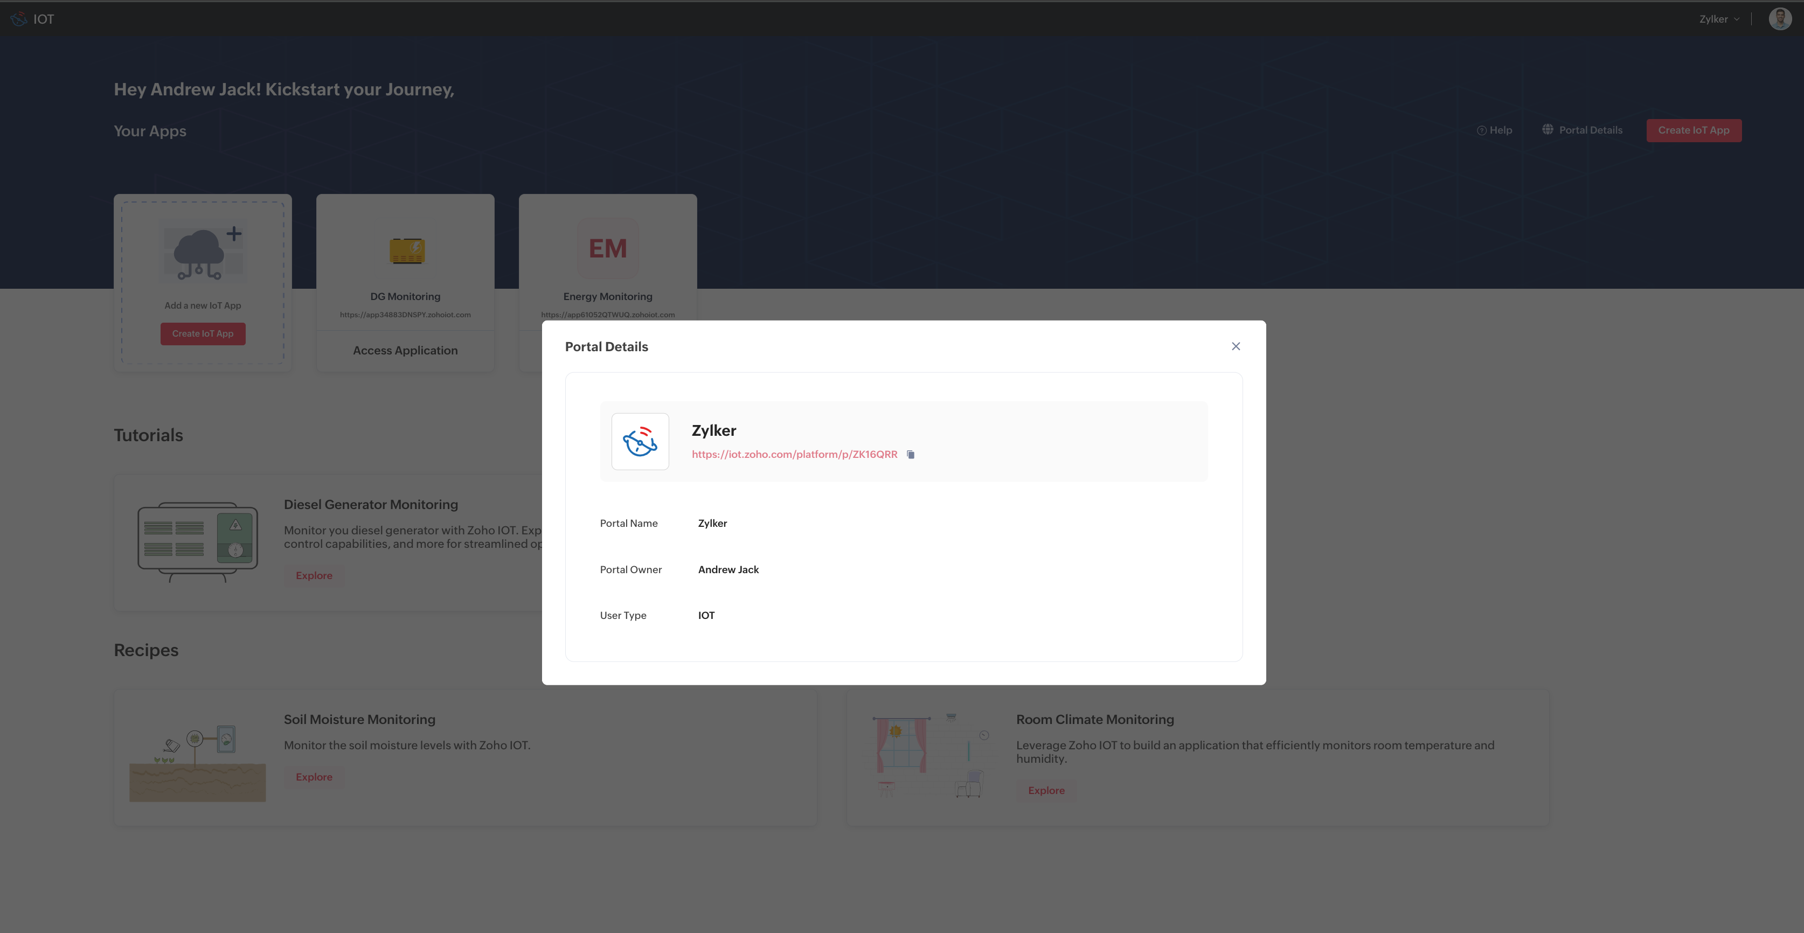Expand the Zylker portal switcher dropdown
Screen dimensions: 1804x933
(x=1719, y=19)
